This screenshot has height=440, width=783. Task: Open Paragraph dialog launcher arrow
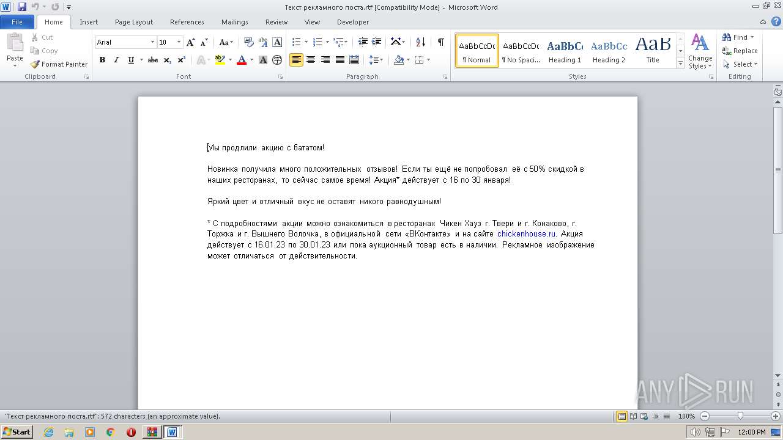[x=446, y=77]
